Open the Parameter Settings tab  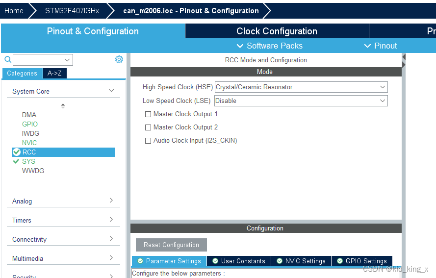click(x=169, y=261)
